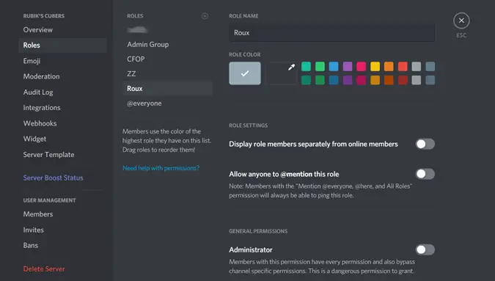Choose the pink role color swatch
The height and width of the screenshot is (281, 495).
[x=361, y=66]
